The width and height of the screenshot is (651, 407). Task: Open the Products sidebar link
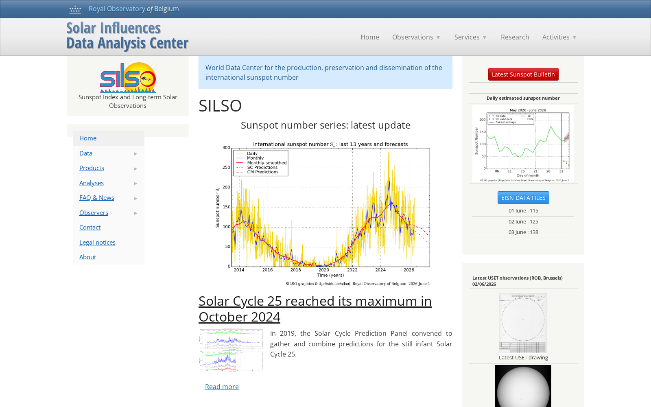(92, 168)
